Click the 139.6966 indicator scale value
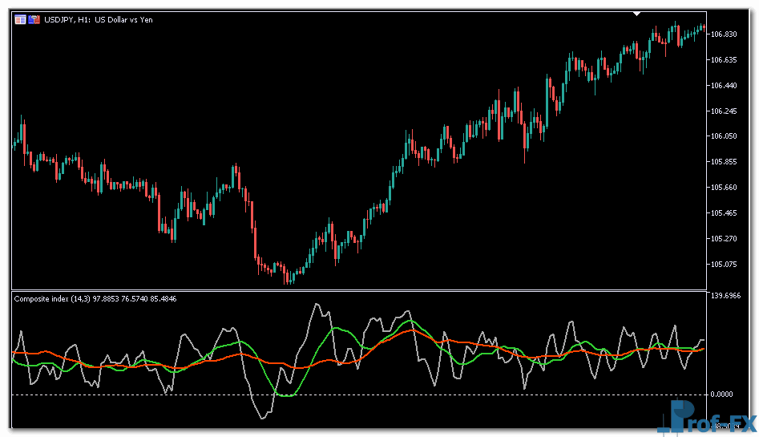759x437 pixels. coord(727,296)
